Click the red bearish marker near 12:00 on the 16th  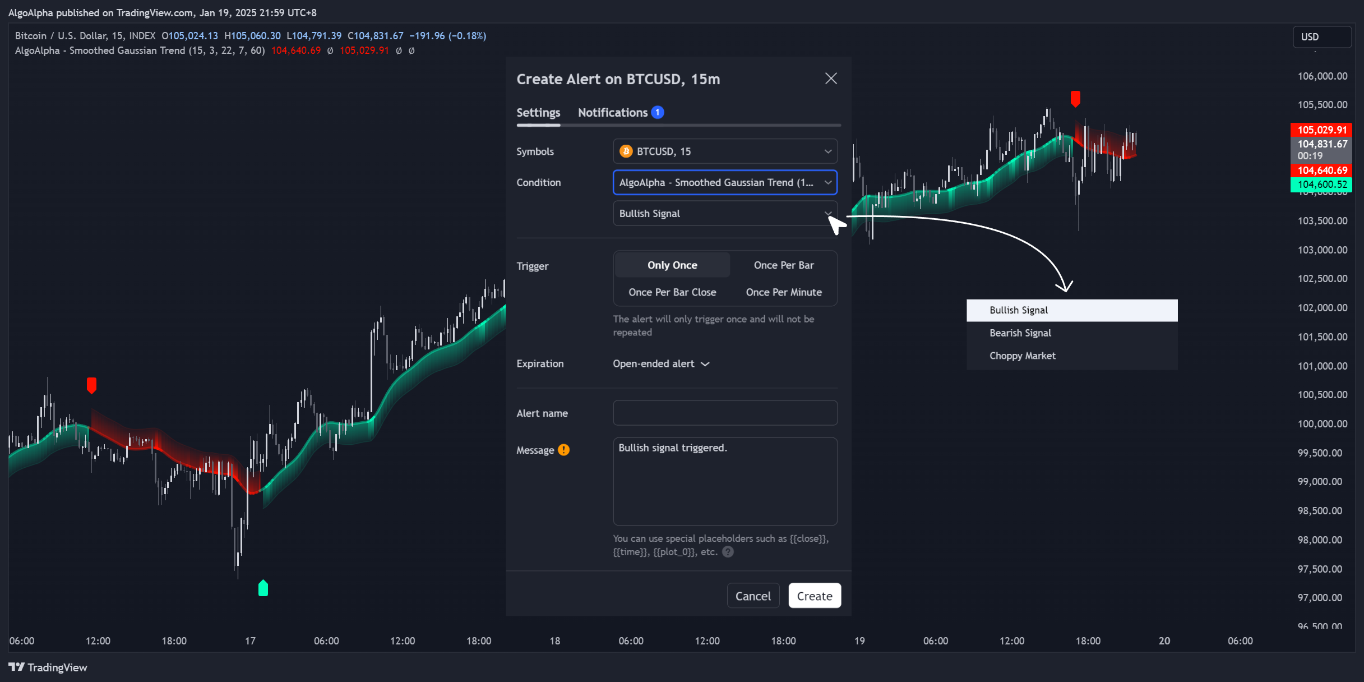pyautogui.click(x=91, y=385)
